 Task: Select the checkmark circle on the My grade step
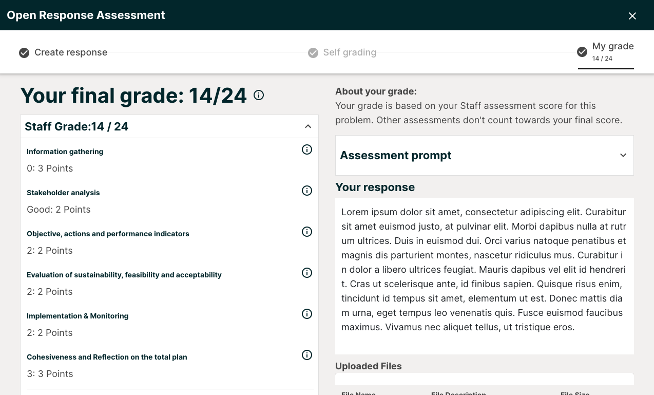point(582,51)
